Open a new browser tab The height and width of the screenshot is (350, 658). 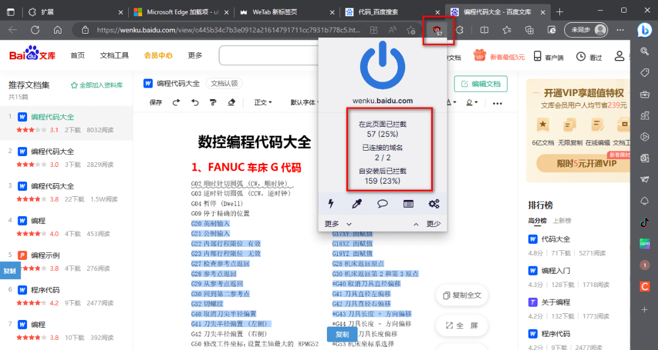pyautogui.click(x=559, y=12)
